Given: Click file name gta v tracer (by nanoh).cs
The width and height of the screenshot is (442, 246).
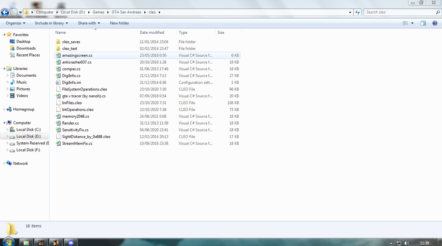Looking at the screenshot, I should (84, 96).
